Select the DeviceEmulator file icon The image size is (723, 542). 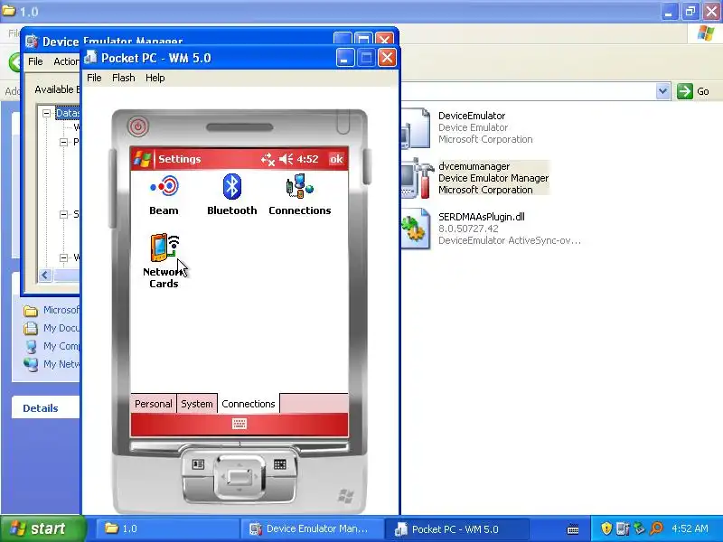click(416, 128)
